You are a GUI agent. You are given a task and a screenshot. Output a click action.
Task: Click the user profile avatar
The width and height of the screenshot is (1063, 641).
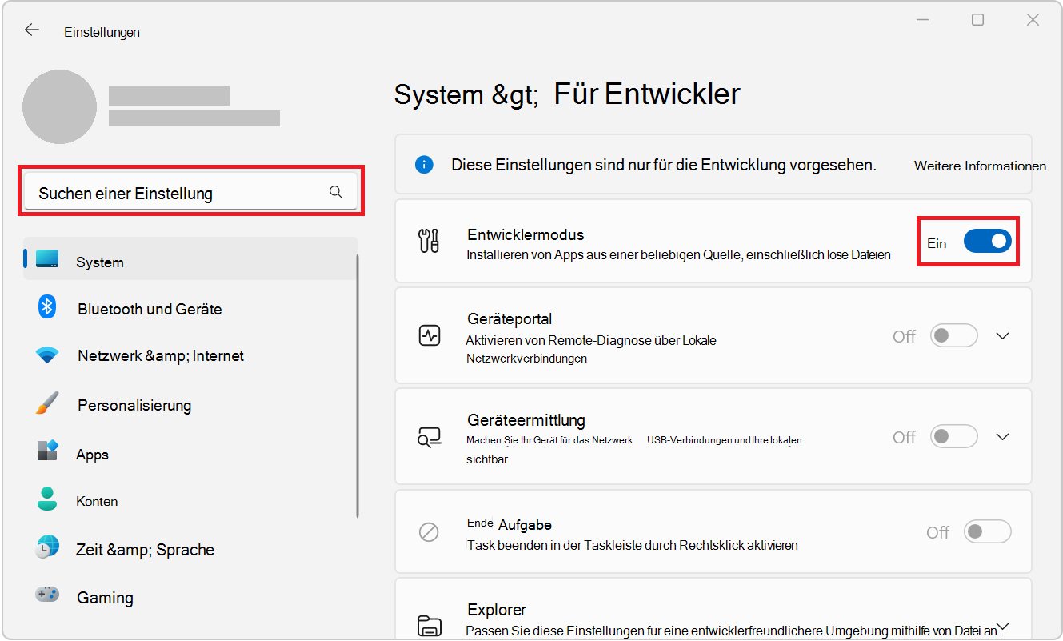point(59,106)
